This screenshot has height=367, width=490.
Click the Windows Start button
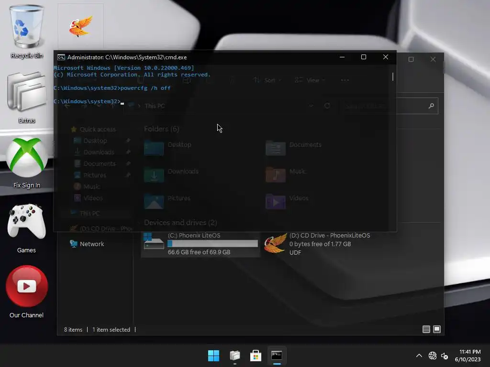(214, 356)
